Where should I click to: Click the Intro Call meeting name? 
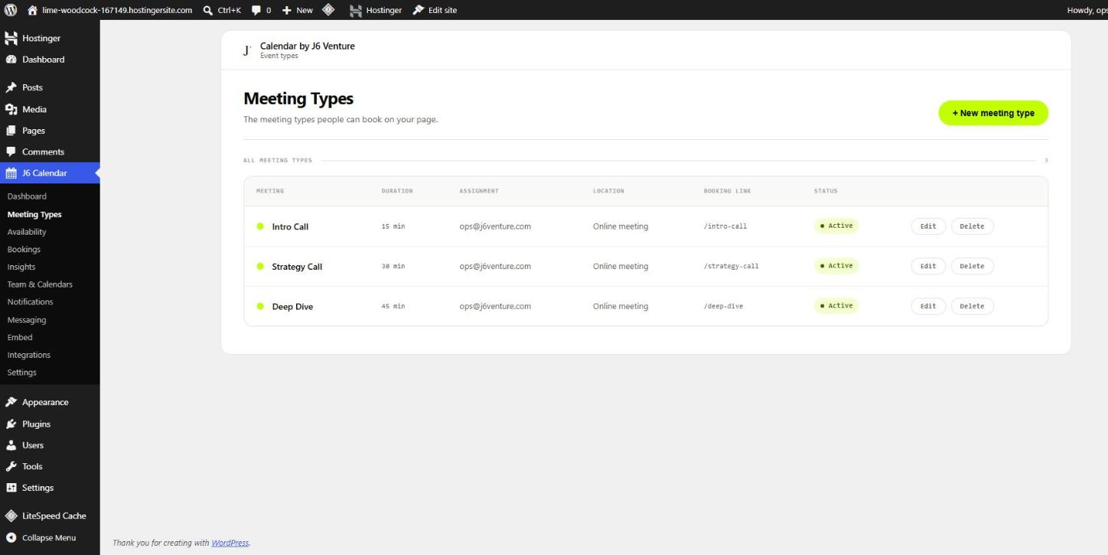point(290,227)
